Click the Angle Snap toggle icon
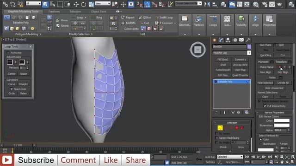The height and width of the screenshot is (166, 296). [147, 4]
